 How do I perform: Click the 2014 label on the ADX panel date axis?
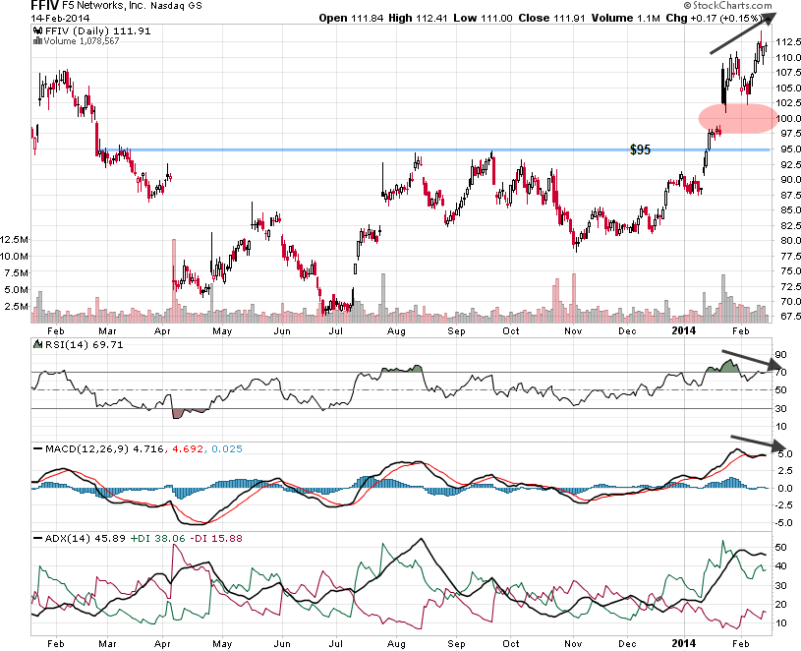pos(684,643)
